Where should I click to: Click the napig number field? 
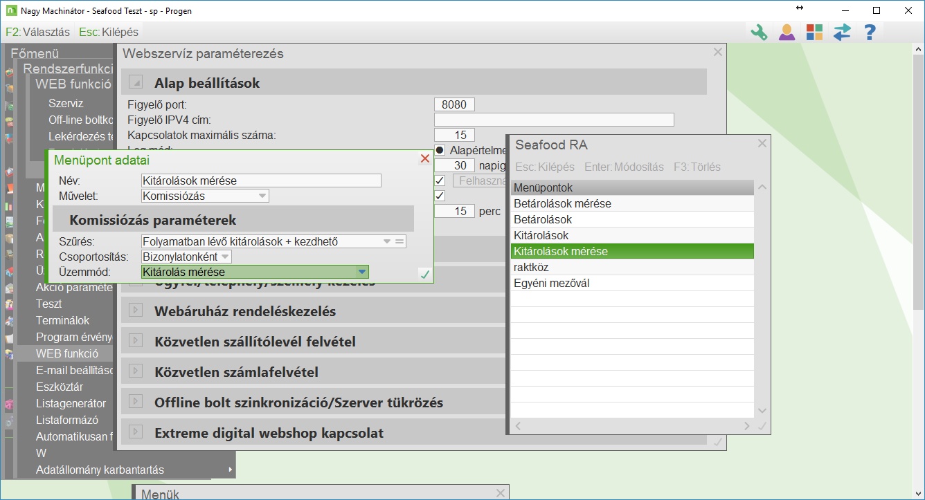pyautogui.click(x=454, y=165)
